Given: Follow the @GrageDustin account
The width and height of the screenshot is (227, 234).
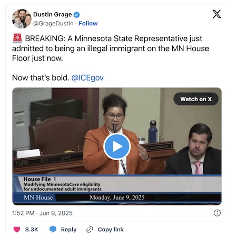Looking at the screenshot, I should (x=88, y=23).
